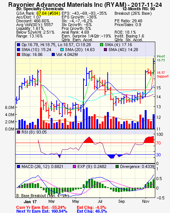Click the magenta EXP (9) legend square
The width and height of the screenshot is (170, 213).
point(74,166)
